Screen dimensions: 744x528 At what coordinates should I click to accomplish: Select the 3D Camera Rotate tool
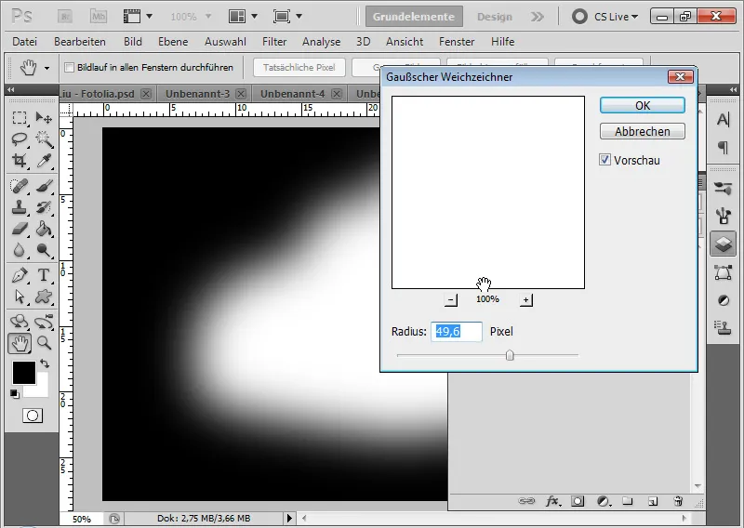44,322
